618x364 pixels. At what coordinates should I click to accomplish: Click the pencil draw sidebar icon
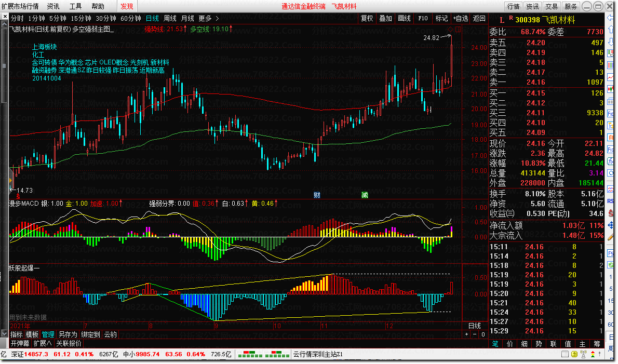coord(611,237)
